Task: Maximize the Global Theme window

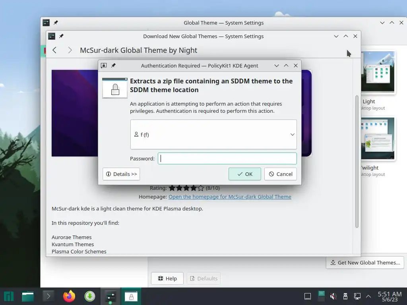Action: click(x=392, y=23)
